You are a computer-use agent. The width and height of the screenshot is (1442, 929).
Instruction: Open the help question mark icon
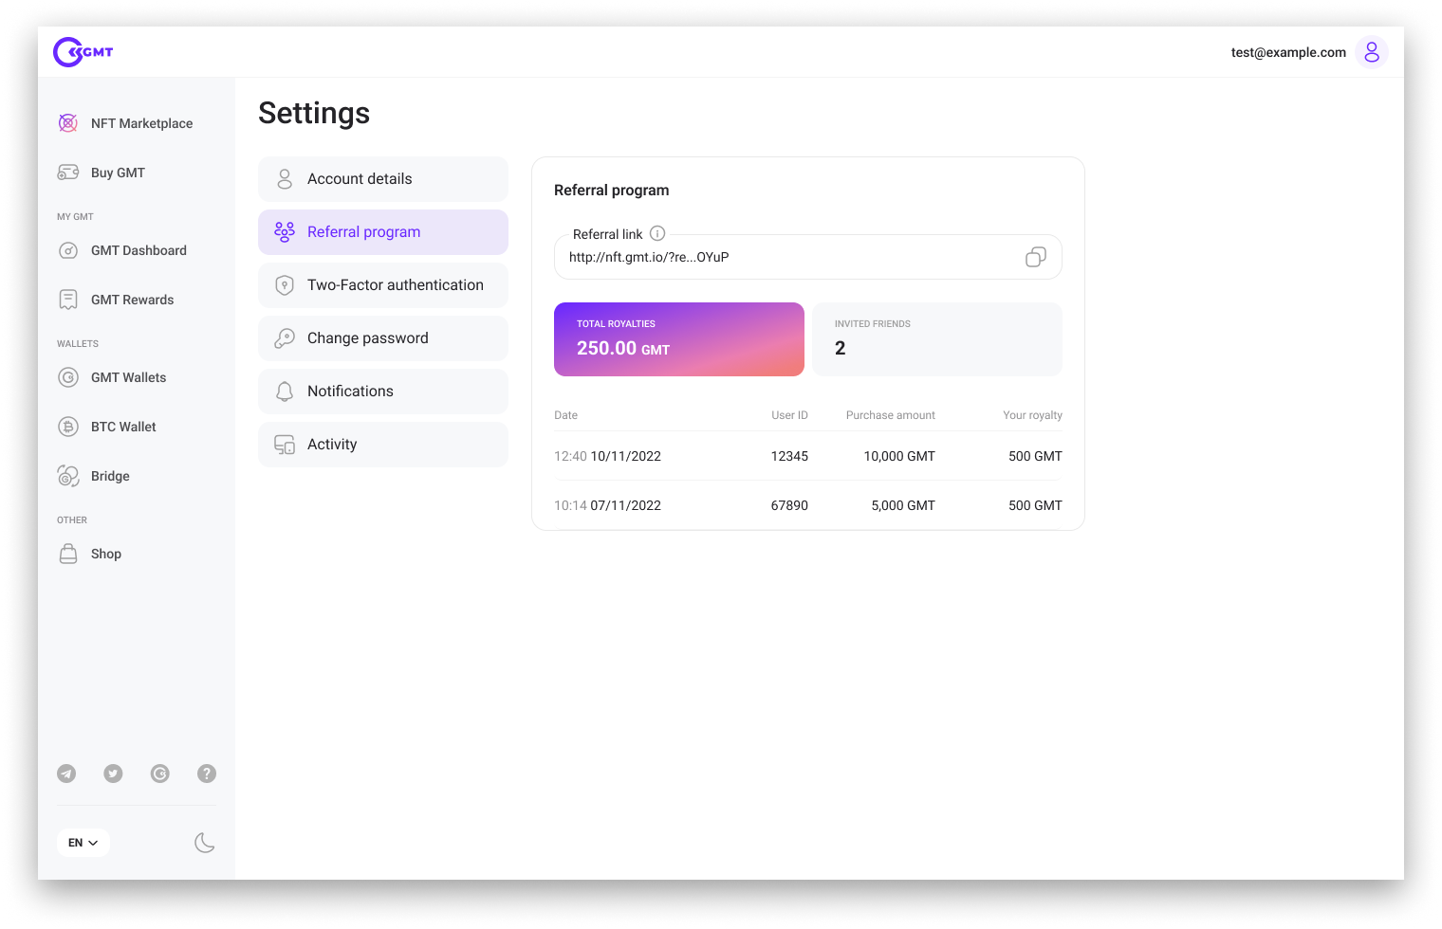pos(207,774)
